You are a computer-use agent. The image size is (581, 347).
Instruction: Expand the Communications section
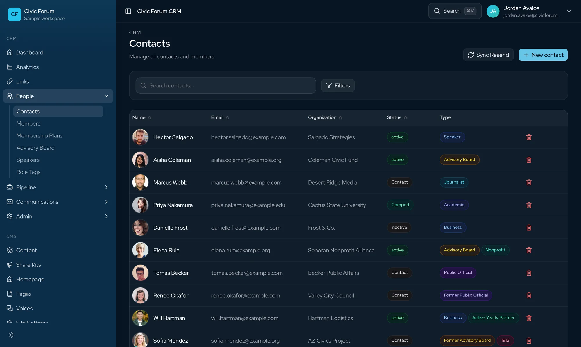pos(58,202)
